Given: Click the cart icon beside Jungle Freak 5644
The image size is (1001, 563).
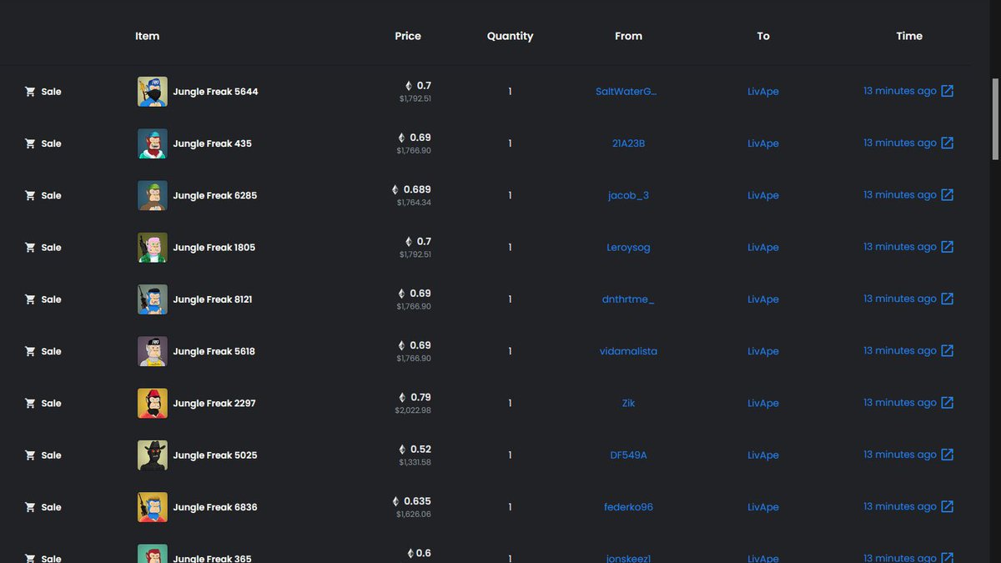Looking at the screenshot, I should 31,91.
